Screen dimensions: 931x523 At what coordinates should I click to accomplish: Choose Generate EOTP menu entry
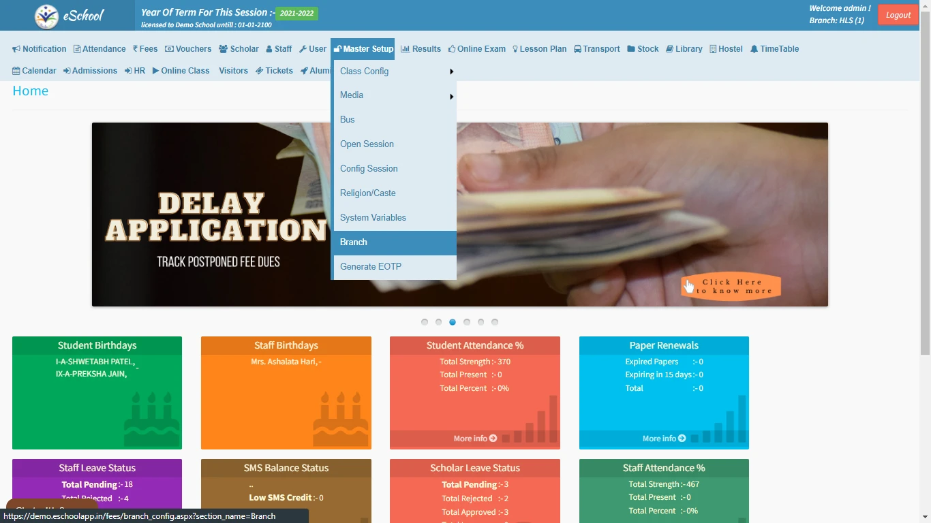tap(371, 267)
